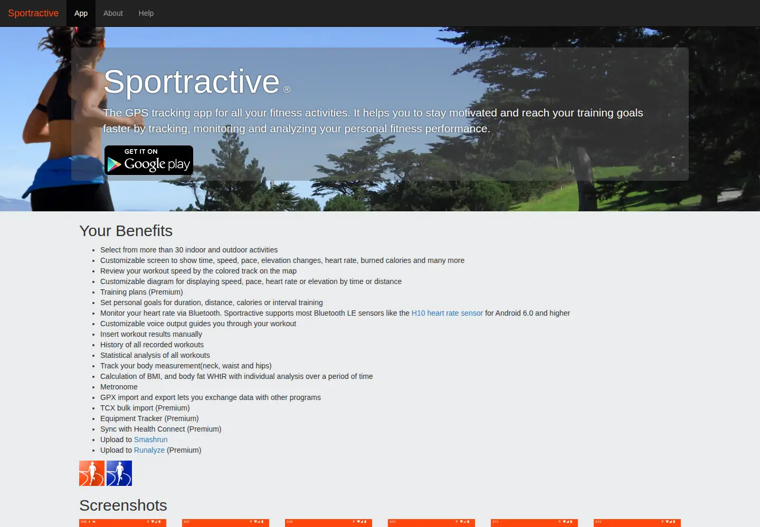Click 'Customizable diagram for displaying speed' item
The width and height of the screenshot is (760, 527).
pyautogui.click(x=251, y=281)
